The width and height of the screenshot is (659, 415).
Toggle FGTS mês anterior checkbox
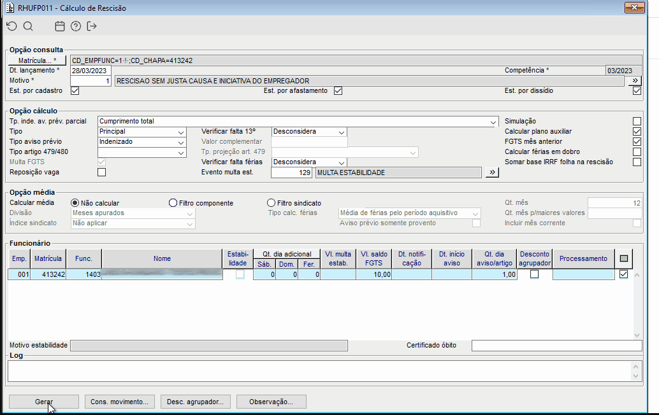pos(637,141)
